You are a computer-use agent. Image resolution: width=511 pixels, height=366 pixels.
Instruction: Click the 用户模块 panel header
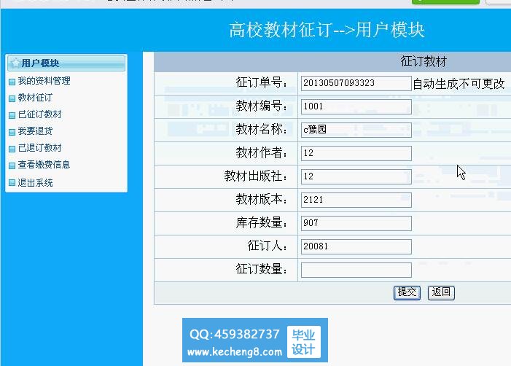pos(66,63)
